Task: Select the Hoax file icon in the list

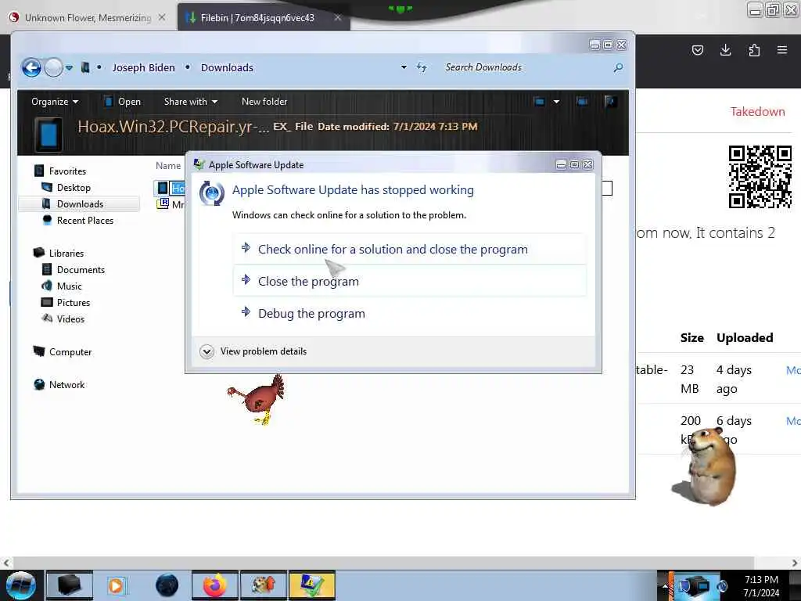Action: pos(163,188)
